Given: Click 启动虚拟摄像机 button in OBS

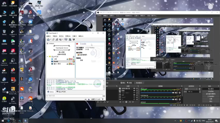Looking at the screenshot, I should point(211,94).
